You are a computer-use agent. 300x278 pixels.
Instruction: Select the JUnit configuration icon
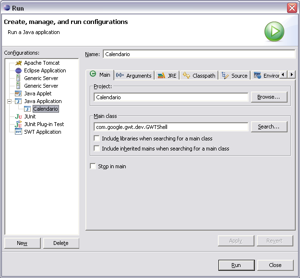point(18,116)
